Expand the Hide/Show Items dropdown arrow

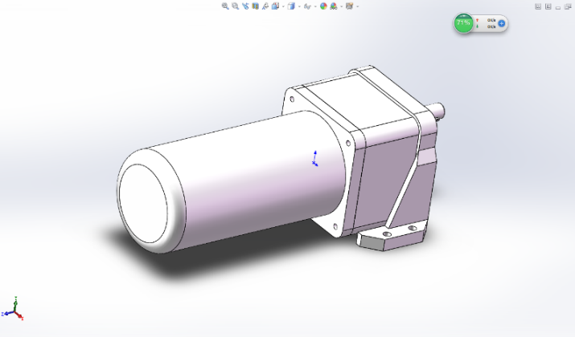(315, 6)
